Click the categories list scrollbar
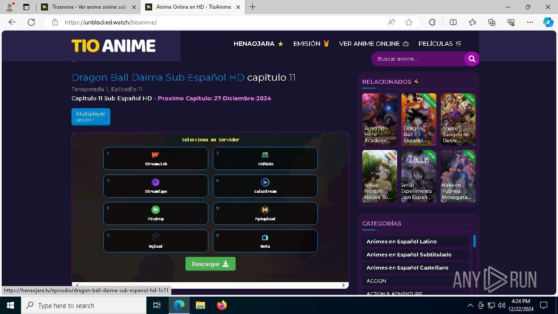The height and width of the screenshot is (314, 558). 474,241
